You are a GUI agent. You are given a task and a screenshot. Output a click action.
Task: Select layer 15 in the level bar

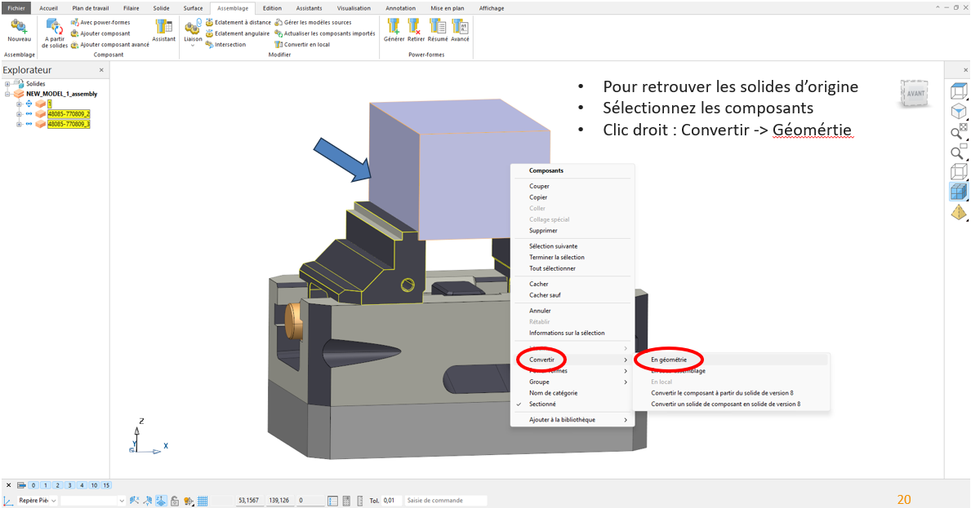pos(106,485)
